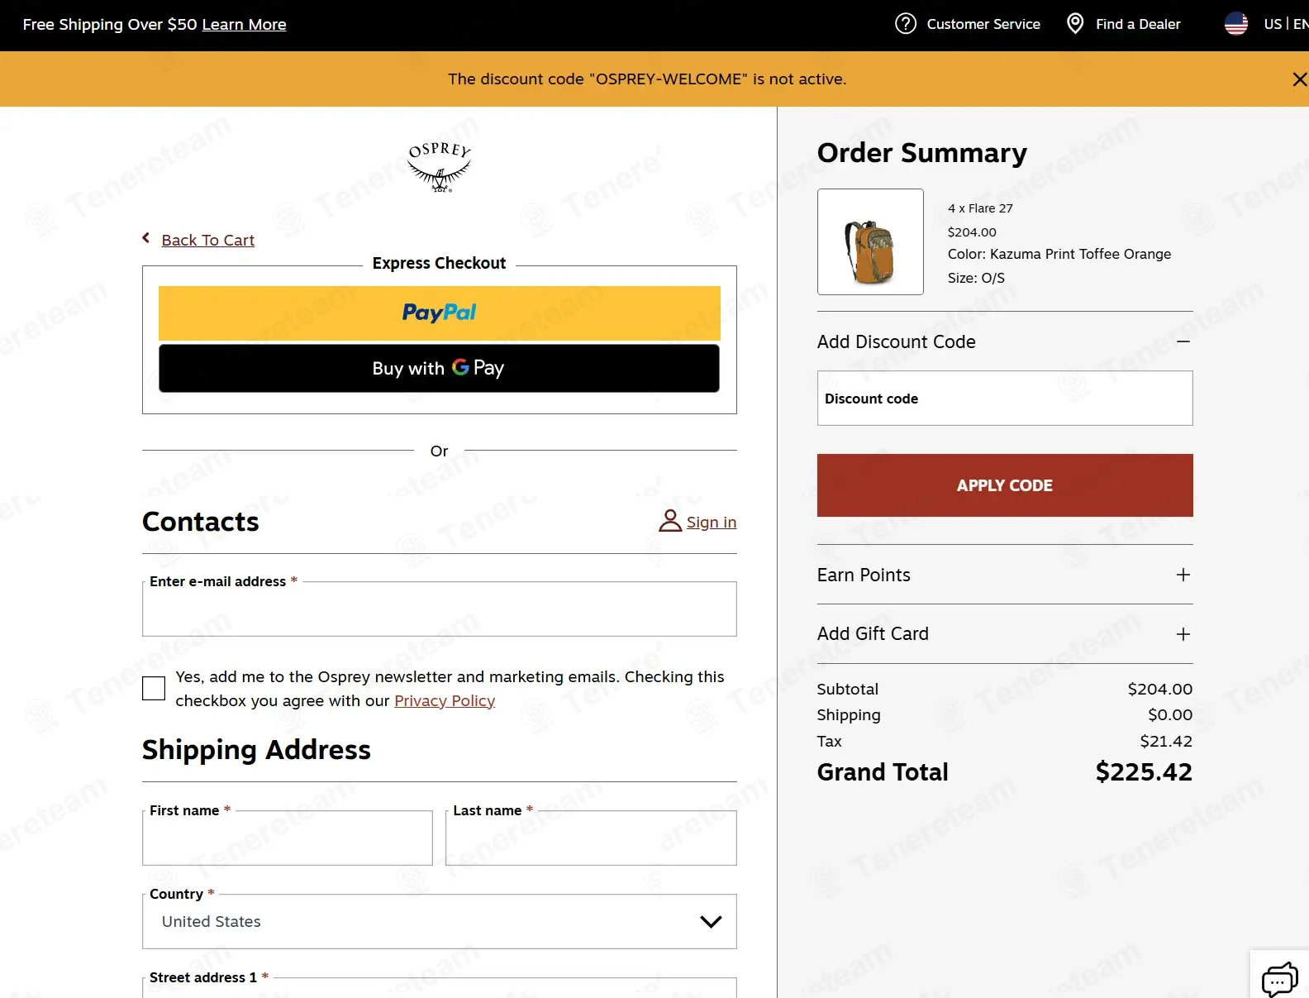The image size is (1309, 998).
Task: Check the Osprey newsletter opt-in checkbox
Action: tap(154, 689)
